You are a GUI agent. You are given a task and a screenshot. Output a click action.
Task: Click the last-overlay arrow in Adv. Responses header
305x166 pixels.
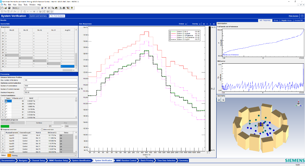point(214,24)
